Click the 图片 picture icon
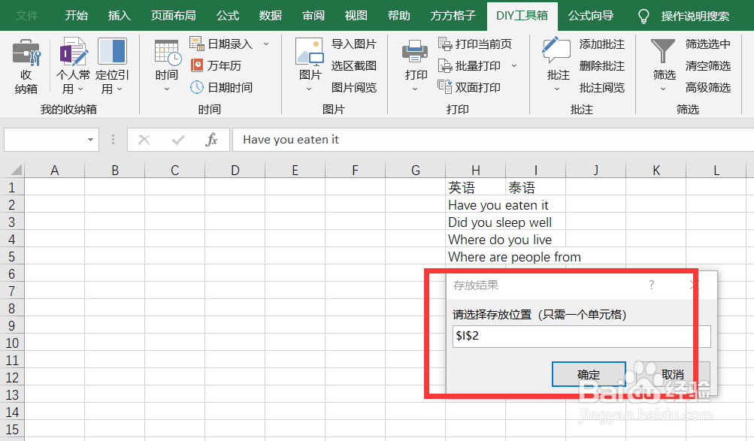754x441 pixels. (x=310, y=52)
